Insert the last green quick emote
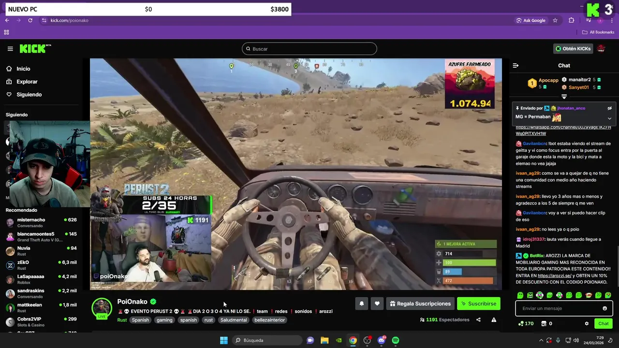Viewport: 619px width, 348px height. coord(608,295)
